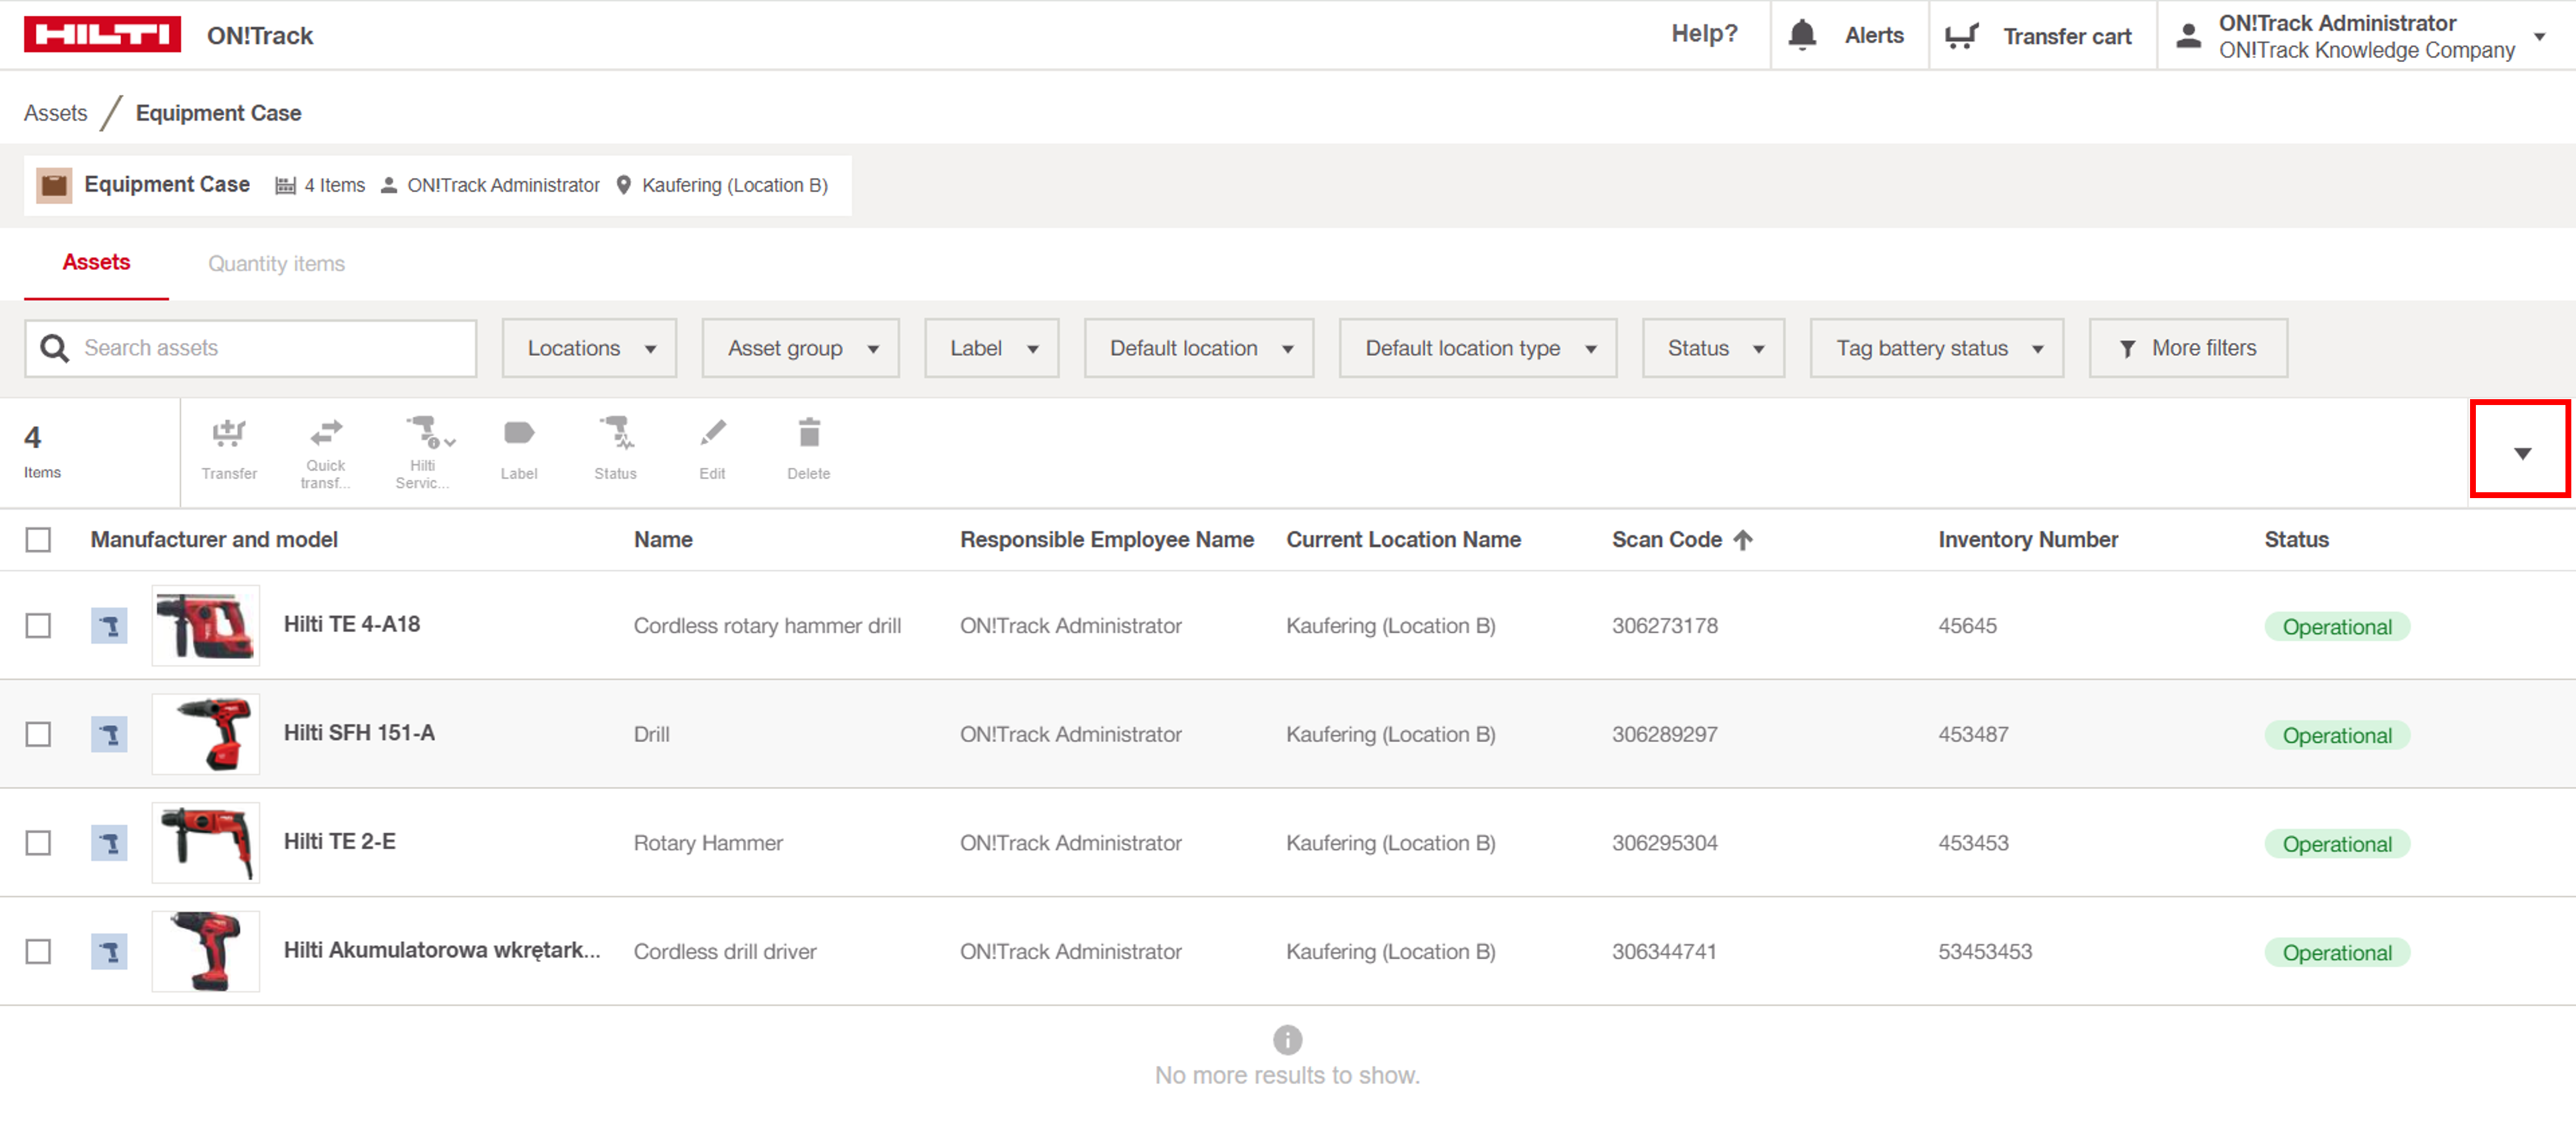Click the info icon above No more results
The height and width of the screenshot is (1122, 2576).
[1287, 1040]
